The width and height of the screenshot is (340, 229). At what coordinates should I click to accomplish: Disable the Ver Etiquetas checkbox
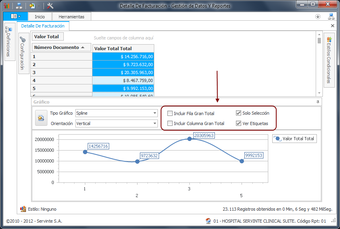pos(238,123)
